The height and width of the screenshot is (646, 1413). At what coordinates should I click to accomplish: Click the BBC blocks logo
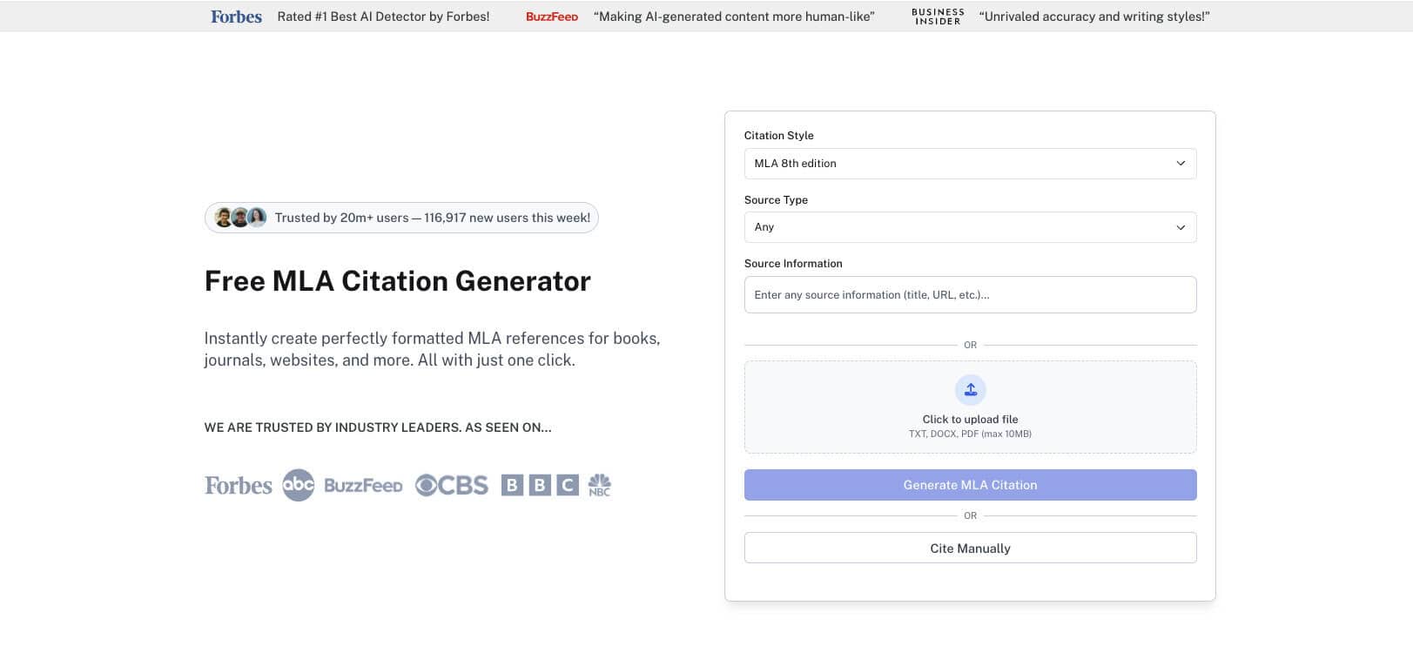(540, 485)
